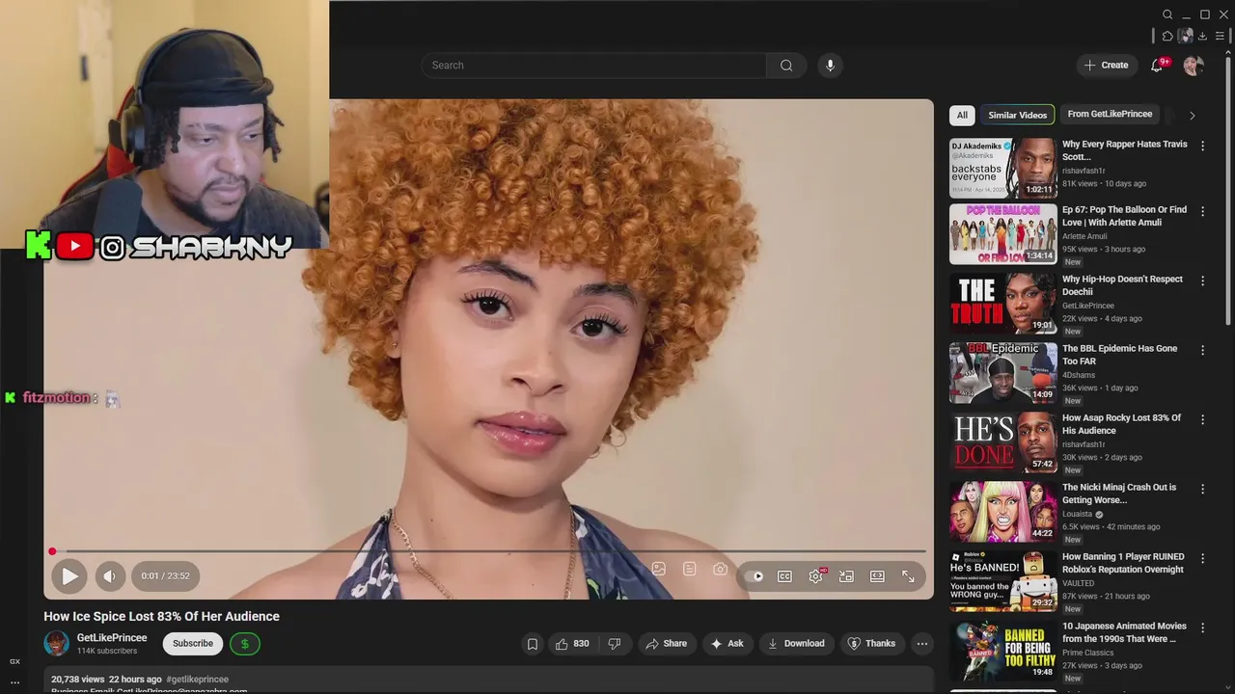Open the Pop The Balloon Ep 67 thumbnail
The image size is (1235, 694).
pyautogui.click(x=1003, y=233)
